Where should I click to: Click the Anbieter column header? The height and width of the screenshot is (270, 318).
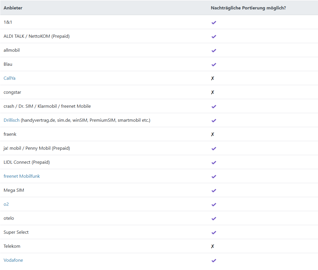coord(13,8)
